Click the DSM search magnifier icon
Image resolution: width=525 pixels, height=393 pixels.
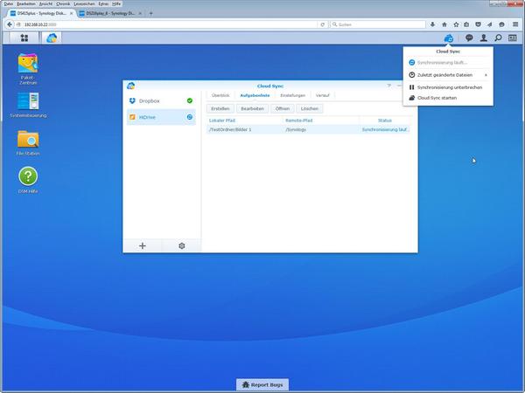(x=498, y=38)
